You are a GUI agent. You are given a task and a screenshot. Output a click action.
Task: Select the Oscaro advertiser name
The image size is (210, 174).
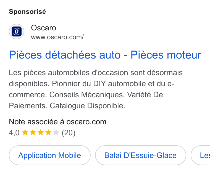[x=44, y=28]
